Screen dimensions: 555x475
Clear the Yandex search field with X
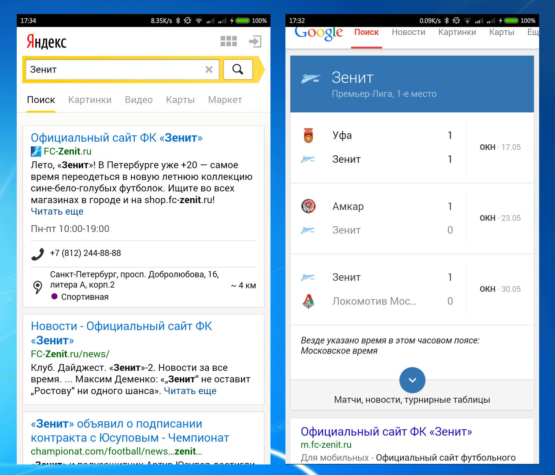pos(209,69)
